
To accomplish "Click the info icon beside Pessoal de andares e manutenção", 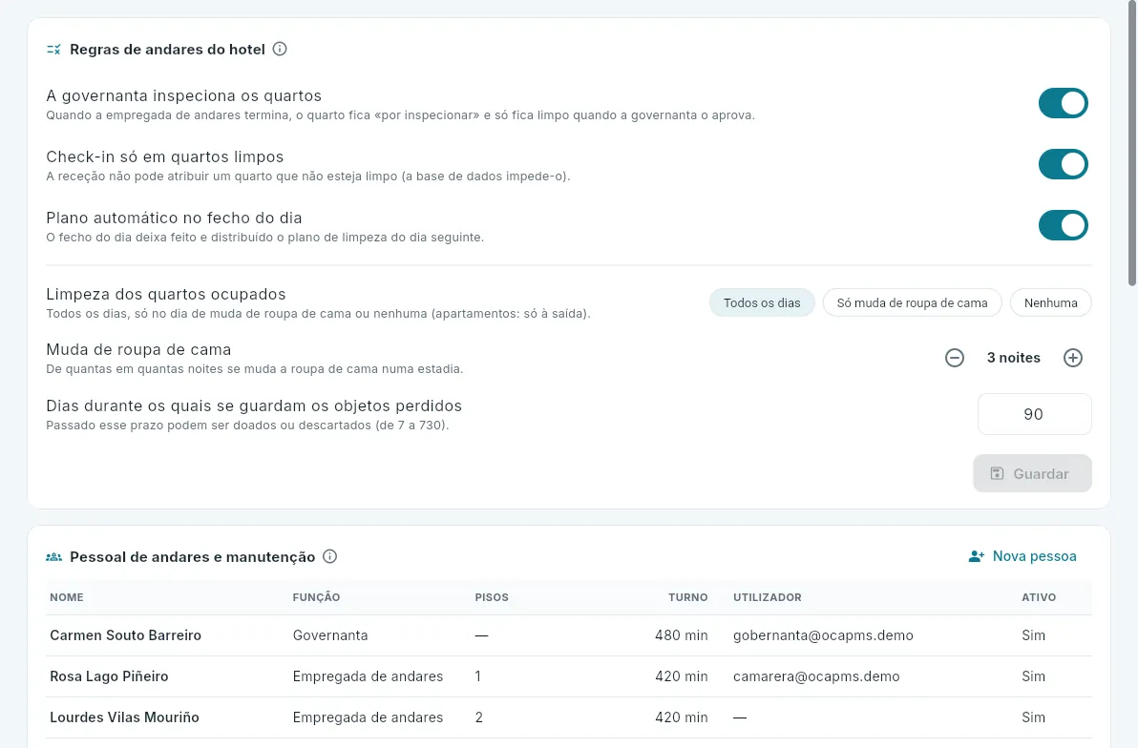I will pyautogui.click(x=329, y=556).
